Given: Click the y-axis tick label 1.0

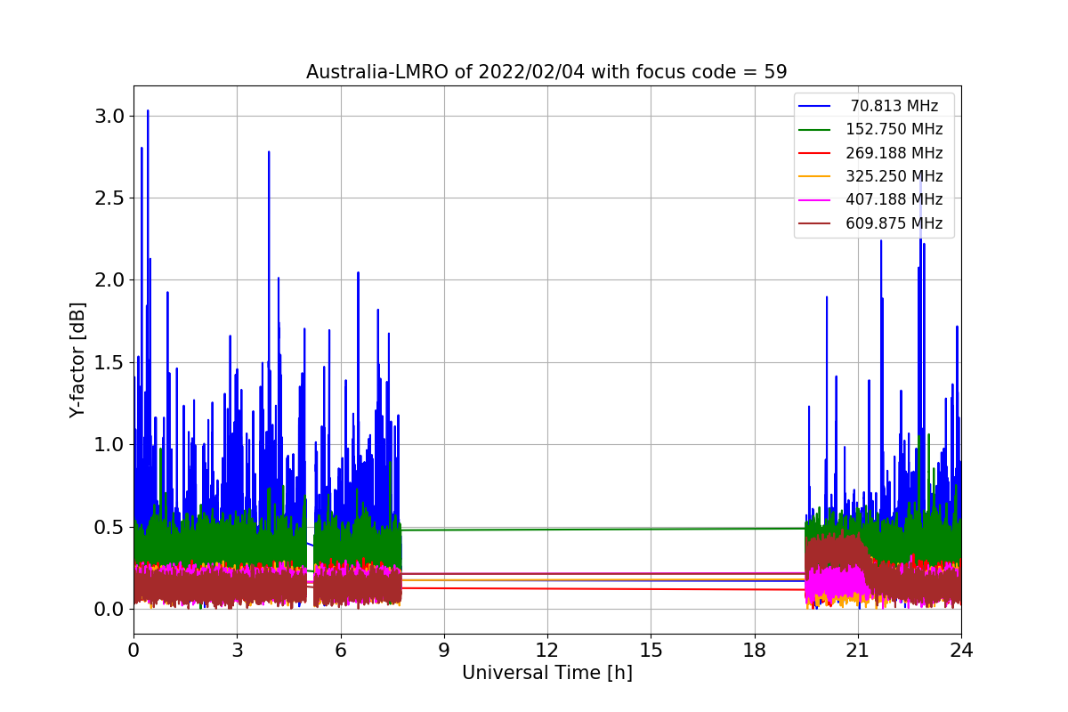Looking at the screenshot, I should coord(109,445).
